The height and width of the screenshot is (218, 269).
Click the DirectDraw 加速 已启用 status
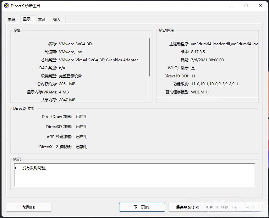pyautogui.click(x=82, y=116)
